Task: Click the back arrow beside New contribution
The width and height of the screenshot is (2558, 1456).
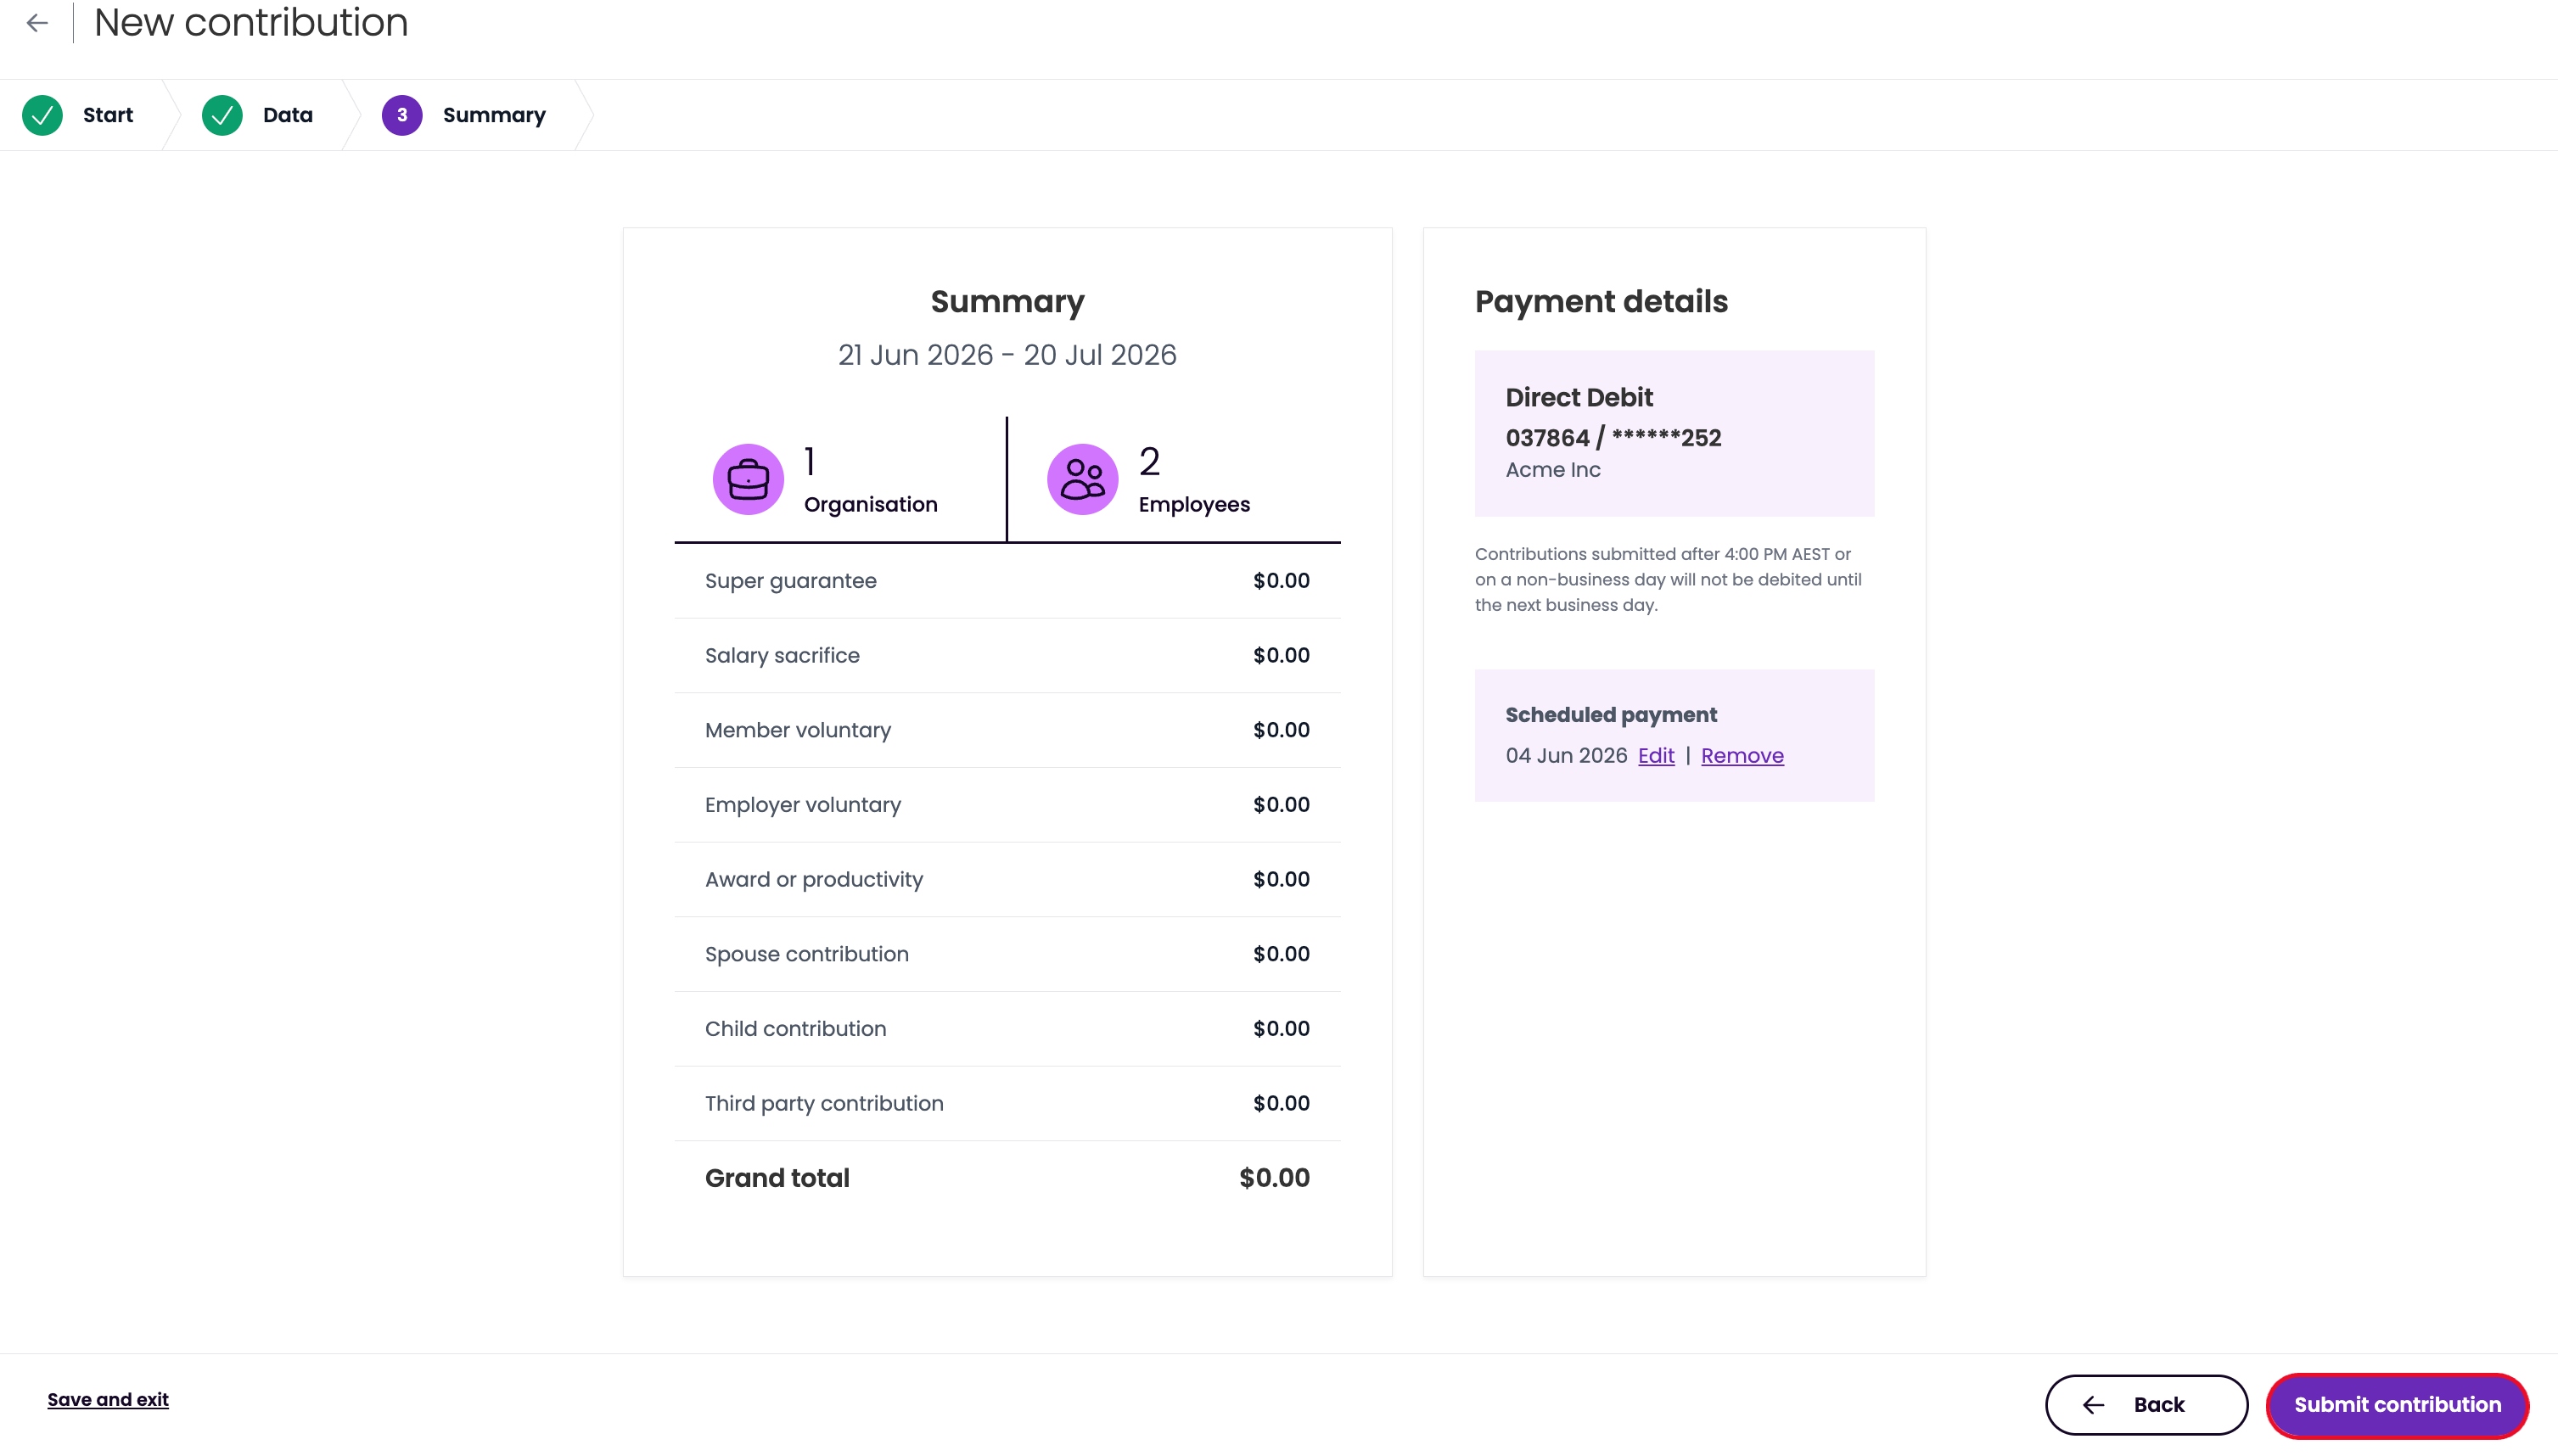Action: coord(37,23)
